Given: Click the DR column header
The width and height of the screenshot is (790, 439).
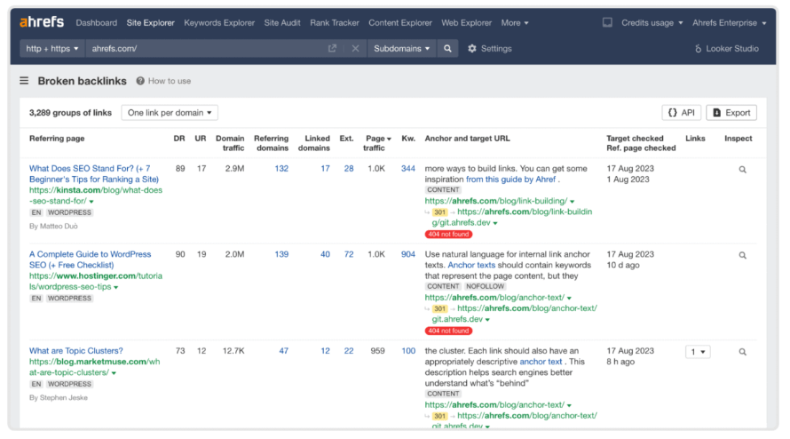Looking at the screenshot, I should pos(179,138).
